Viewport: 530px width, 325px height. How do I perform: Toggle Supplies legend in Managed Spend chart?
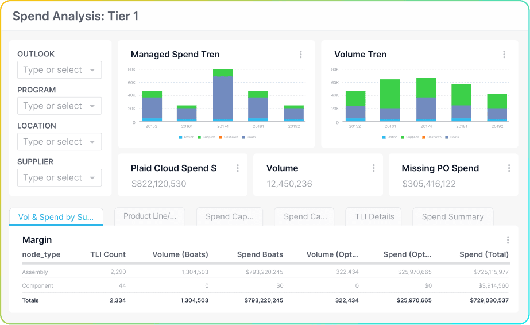(207, 137)
